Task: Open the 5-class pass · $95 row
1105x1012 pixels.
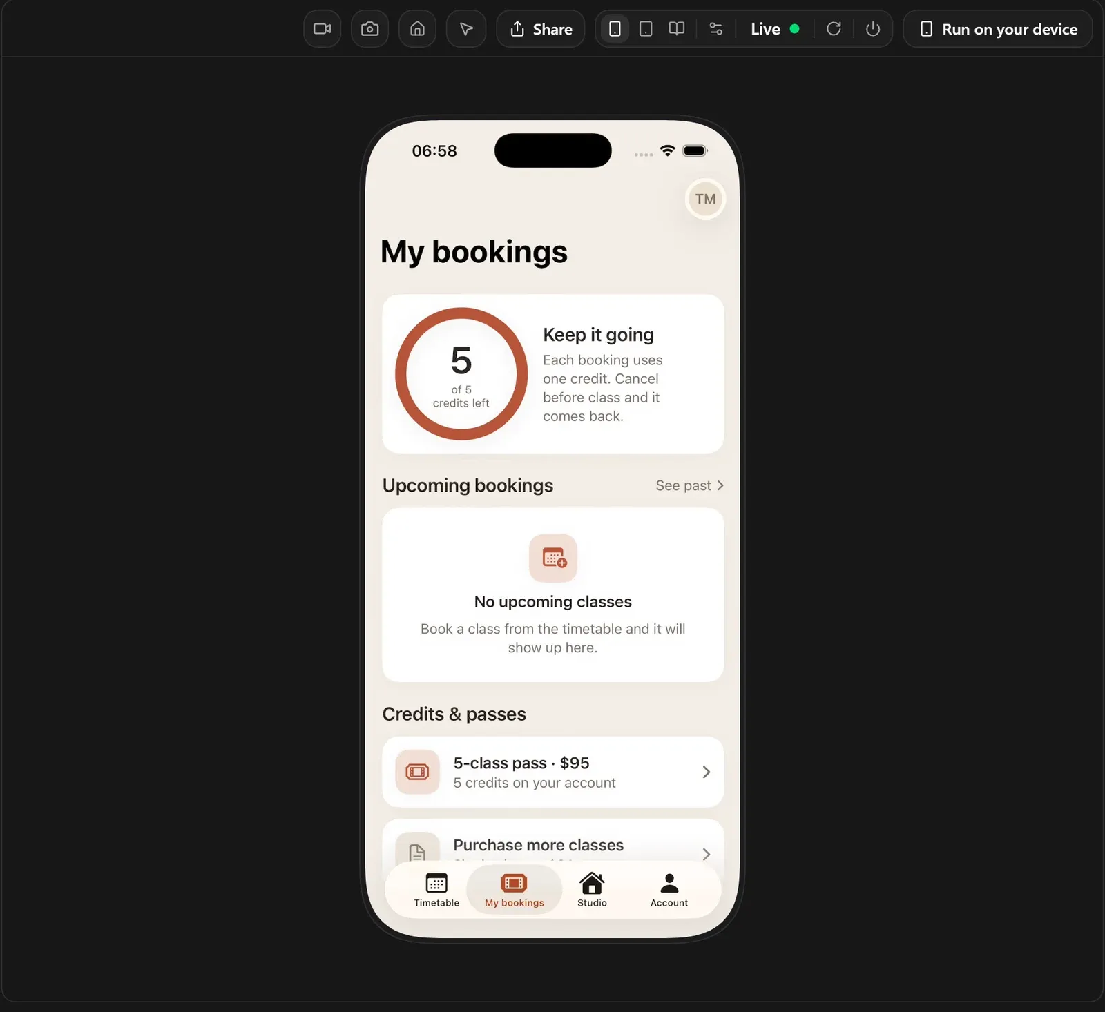Action: pos(553,772)
